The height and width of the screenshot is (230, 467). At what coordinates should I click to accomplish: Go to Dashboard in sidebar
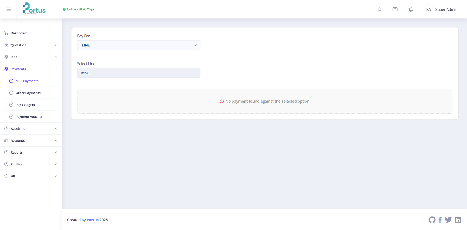pos(19,33)
